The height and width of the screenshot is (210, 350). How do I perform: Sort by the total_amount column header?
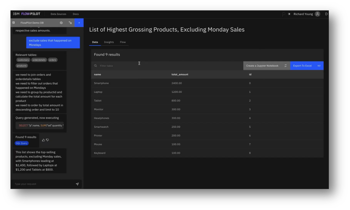coord(180,75)
